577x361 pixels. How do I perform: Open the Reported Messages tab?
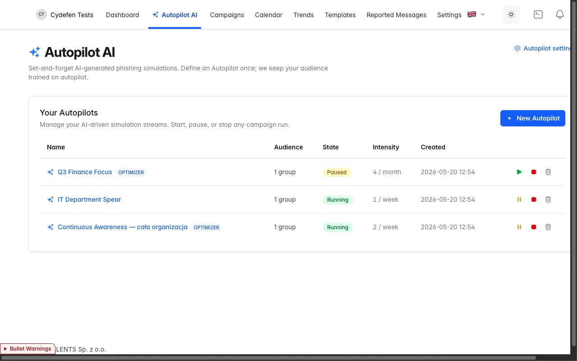pos(396,15)
